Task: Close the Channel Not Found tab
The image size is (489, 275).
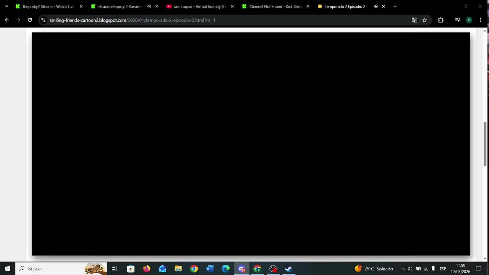Action: [x=308, y=6]
